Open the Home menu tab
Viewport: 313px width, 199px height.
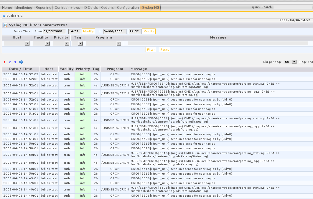[x=7, y=8]
